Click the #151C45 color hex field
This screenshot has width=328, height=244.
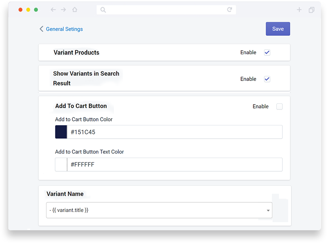(175, 132)
